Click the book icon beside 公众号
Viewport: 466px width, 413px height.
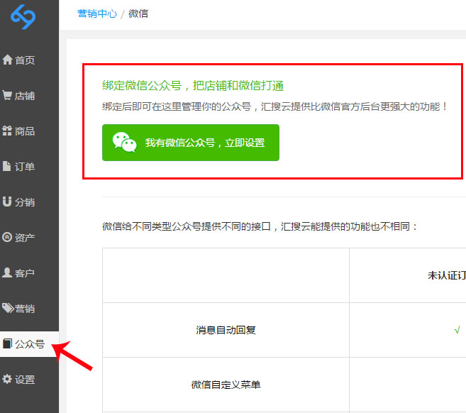point(8,344)
